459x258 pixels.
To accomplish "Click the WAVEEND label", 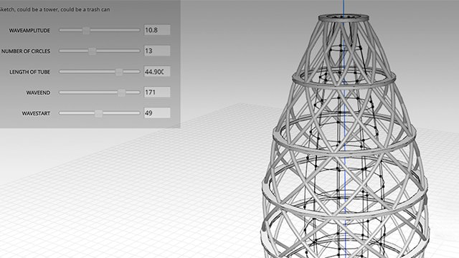I will click(x=38, y=92).
